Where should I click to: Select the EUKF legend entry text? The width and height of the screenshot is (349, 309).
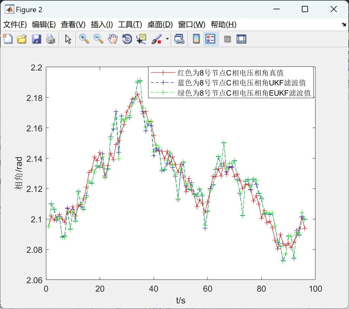click(x=244, y=93)
